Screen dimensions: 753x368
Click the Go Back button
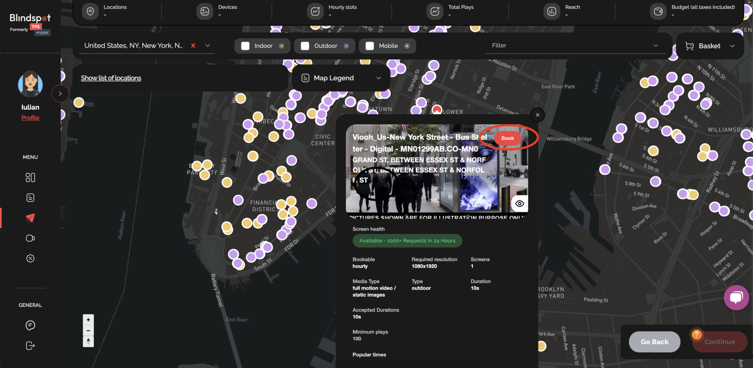click(x=654, y=342)
